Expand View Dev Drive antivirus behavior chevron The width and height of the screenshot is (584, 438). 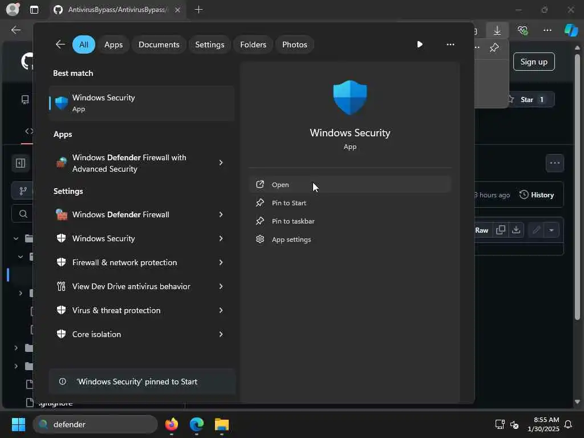pyautogui.click(x=221, y=286)
